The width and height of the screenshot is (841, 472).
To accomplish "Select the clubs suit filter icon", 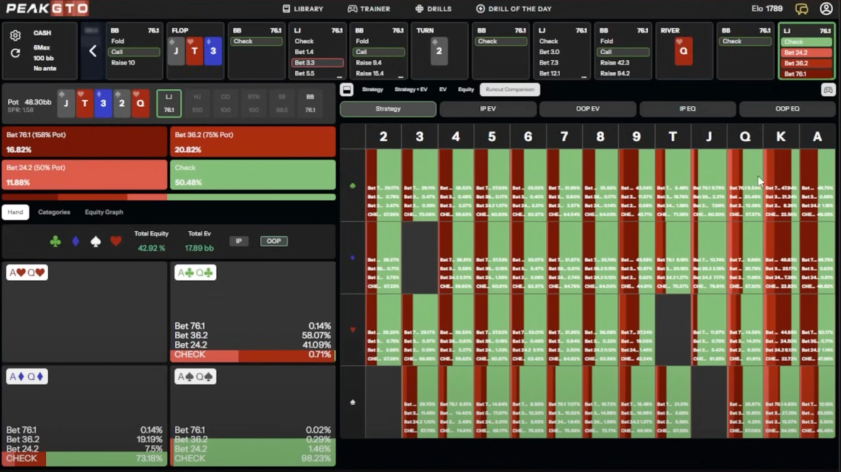I will click(x=55, y=241).
